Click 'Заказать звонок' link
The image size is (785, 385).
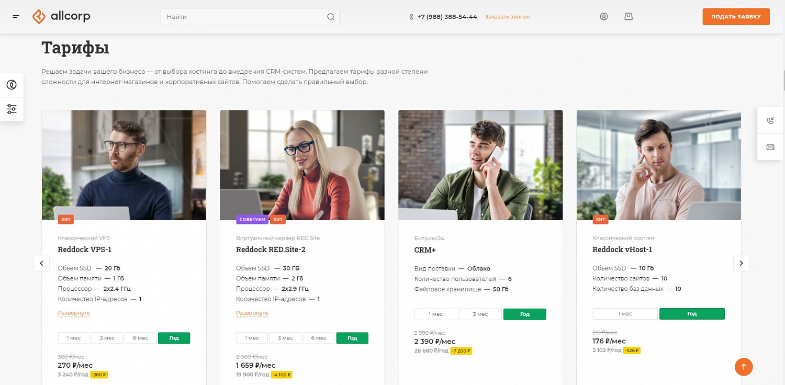pyautogui.click(x=507, y=17)
